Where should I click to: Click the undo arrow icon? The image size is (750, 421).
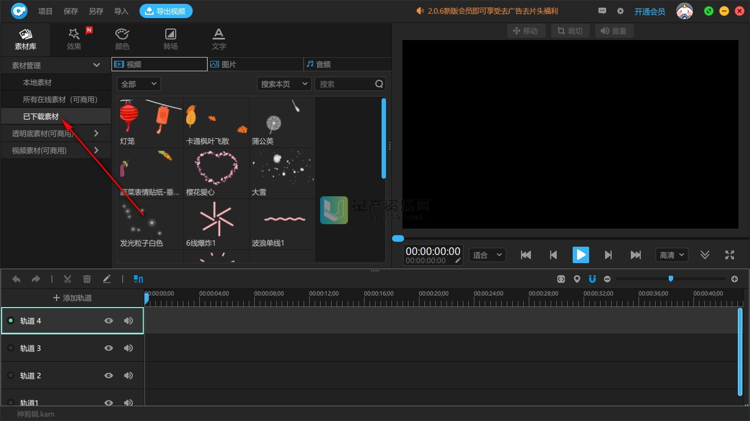16,279
